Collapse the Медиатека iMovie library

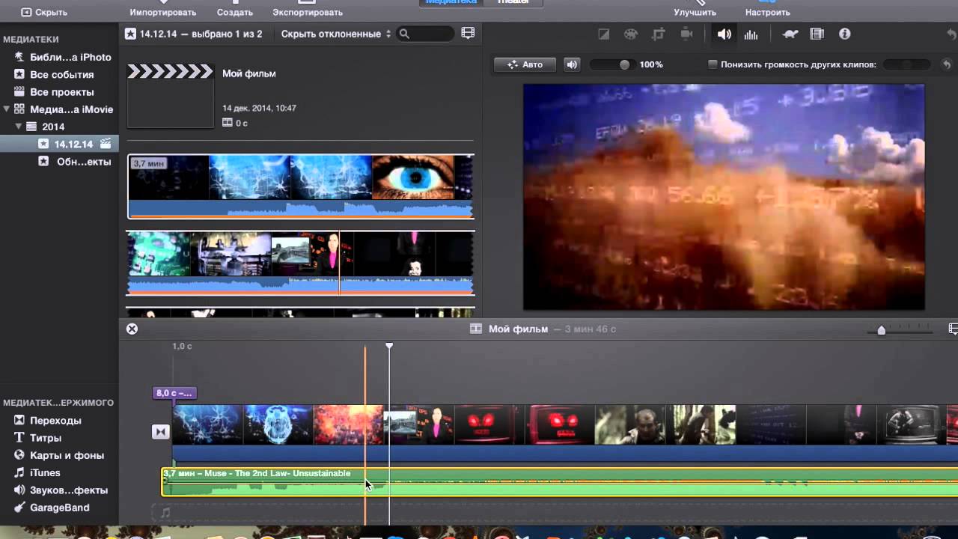click(6, 109)
